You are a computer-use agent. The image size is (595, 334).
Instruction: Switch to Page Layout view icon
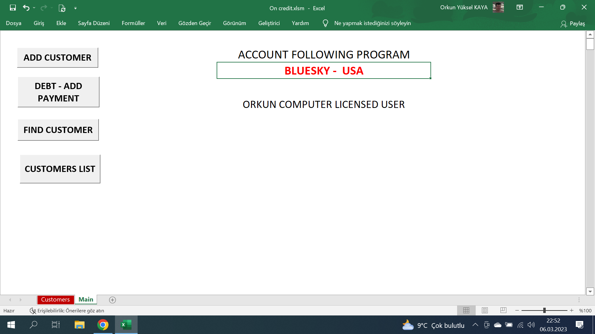coord(484,310)
